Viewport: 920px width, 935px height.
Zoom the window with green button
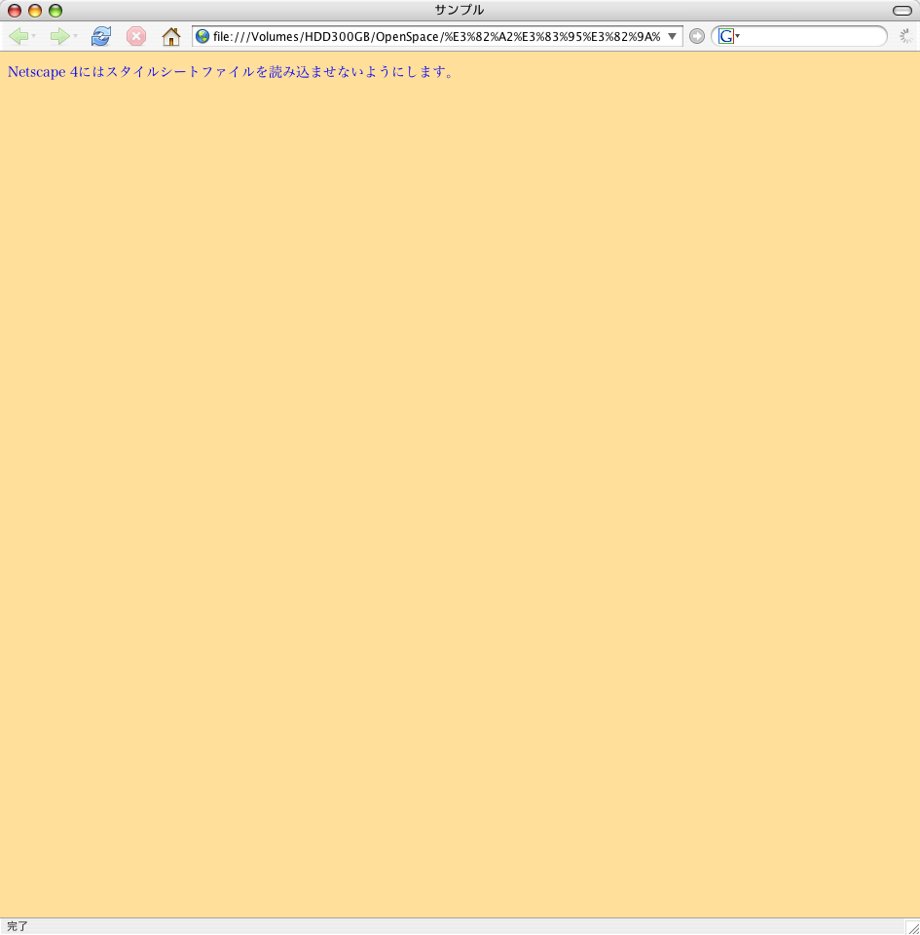click(x=55, y=11)
